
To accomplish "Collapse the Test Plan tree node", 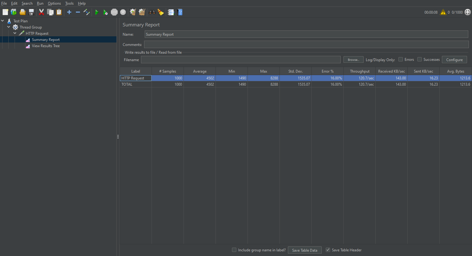I will [3, 21].
